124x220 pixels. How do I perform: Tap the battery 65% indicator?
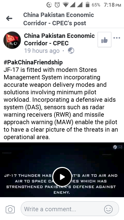[x=93, y=5]
